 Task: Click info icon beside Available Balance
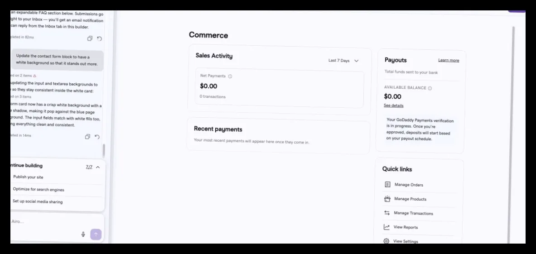click(430, 88)
